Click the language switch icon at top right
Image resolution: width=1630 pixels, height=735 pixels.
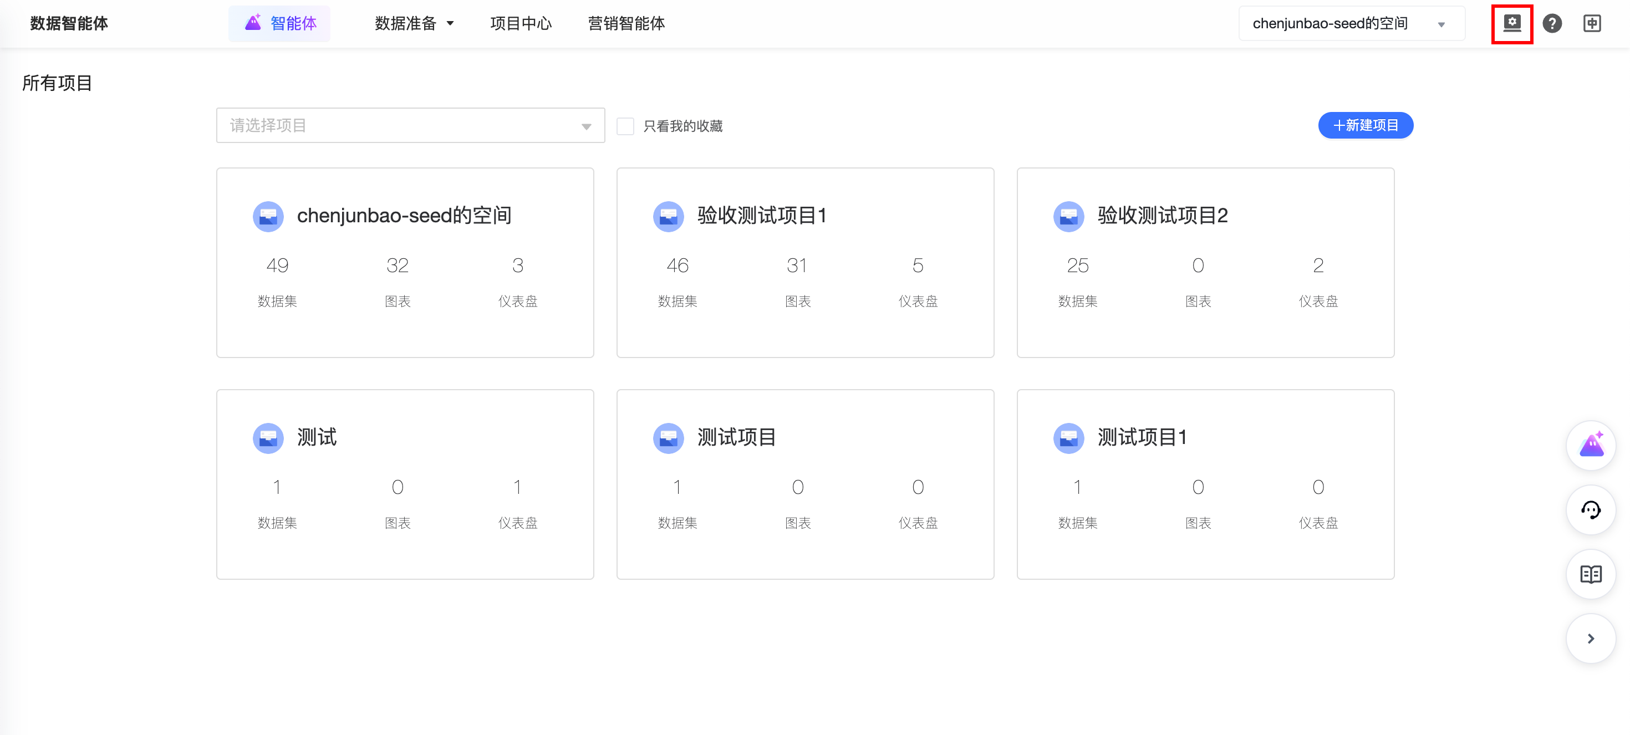[1591, 23]
